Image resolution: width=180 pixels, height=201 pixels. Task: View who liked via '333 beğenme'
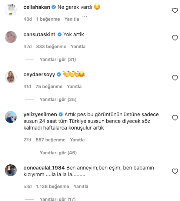(51, 46)
